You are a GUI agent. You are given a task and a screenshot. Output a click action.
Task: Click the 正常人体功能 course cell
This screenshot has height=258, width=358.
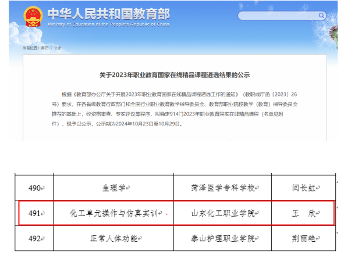tap(115, 238)
